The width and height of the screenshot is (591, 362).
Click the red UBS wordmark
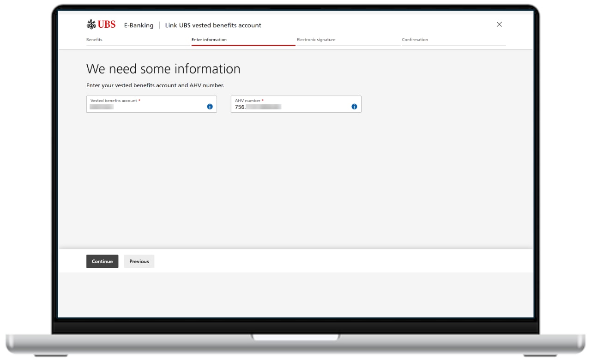107,24
